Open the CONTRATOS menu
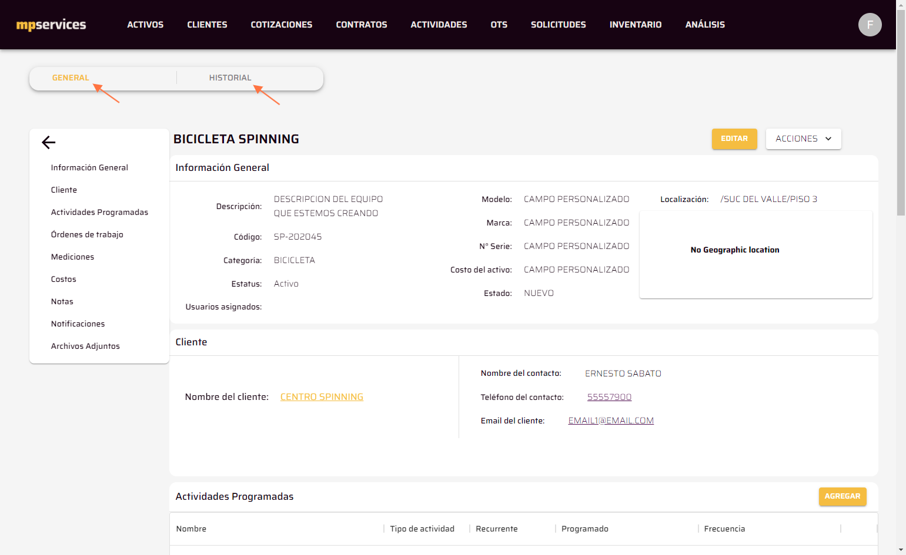The image size is (906, 555). (x=362, y=25)
